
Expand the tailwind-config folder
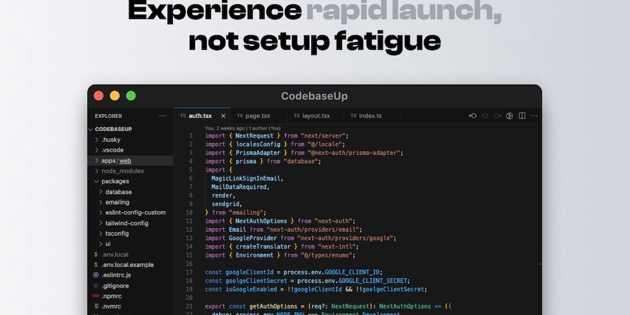tap(101, 223)
